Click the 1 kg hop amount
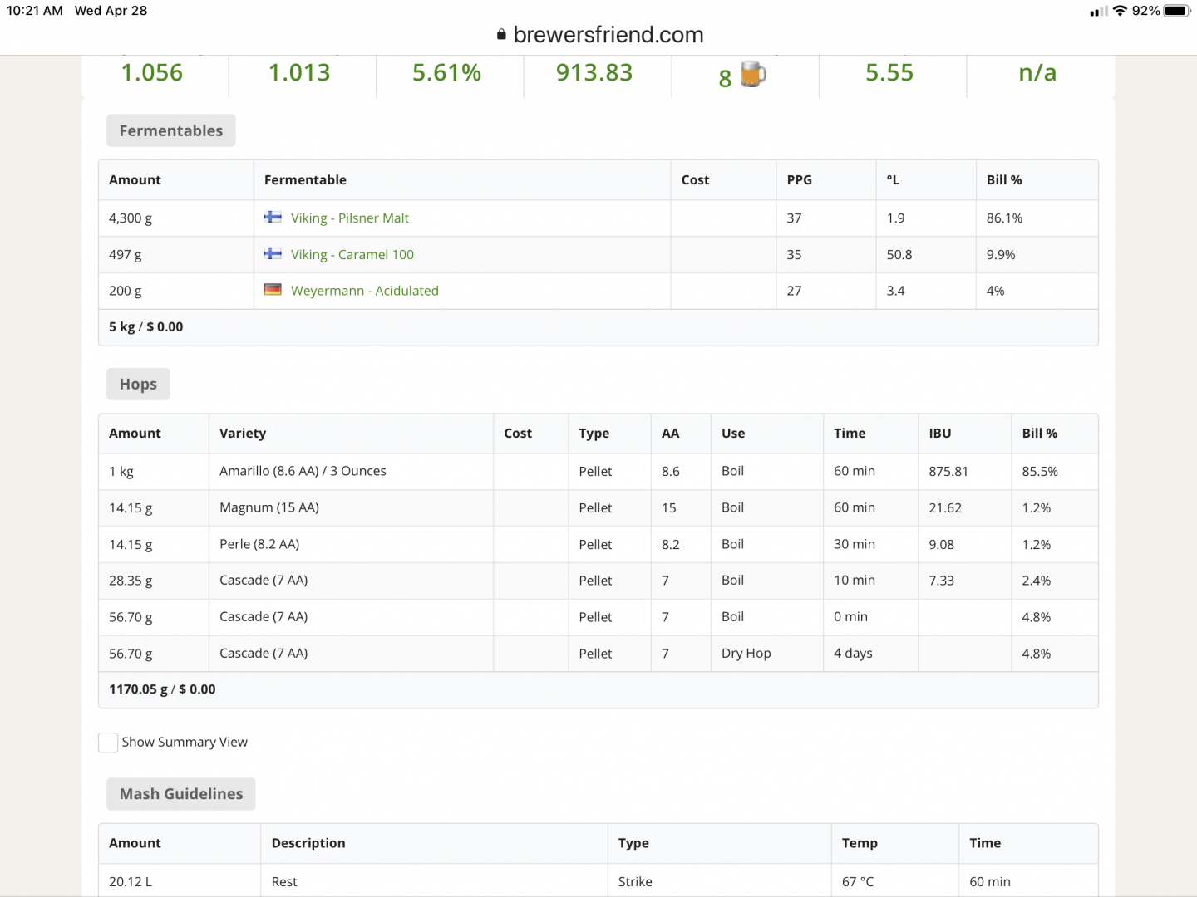This screenshot has width=1197, height=897. click(121, 472)
